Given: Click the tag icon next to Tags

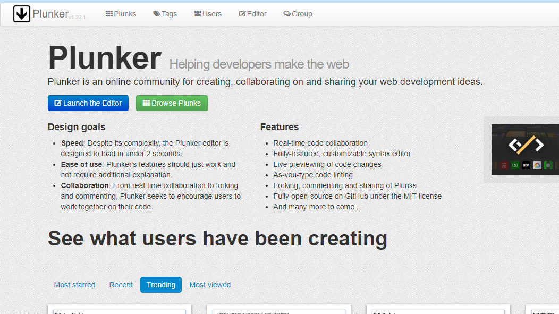Looking at the screenshot, I should pos(156,14).
